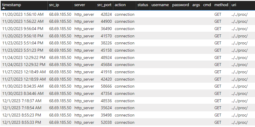Click the status column header
Image resolution: width=255 pixels, height=127 pixels.
[x=143, y=5]
